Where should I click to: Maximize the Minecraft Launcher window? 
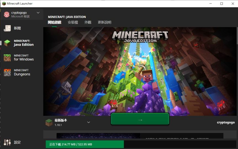pos(222,4)
